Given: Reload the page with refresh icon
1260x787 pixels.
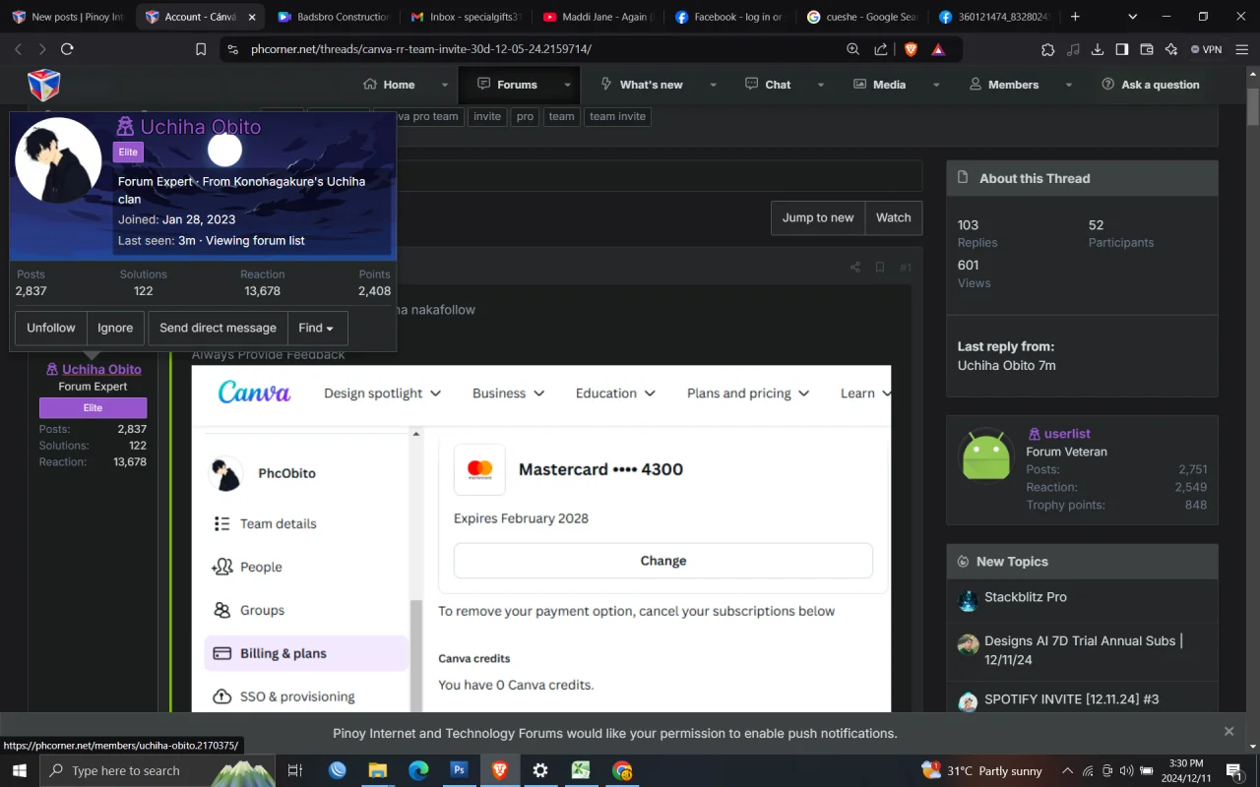Looking at the screenshot, I should tap(67, 49).
